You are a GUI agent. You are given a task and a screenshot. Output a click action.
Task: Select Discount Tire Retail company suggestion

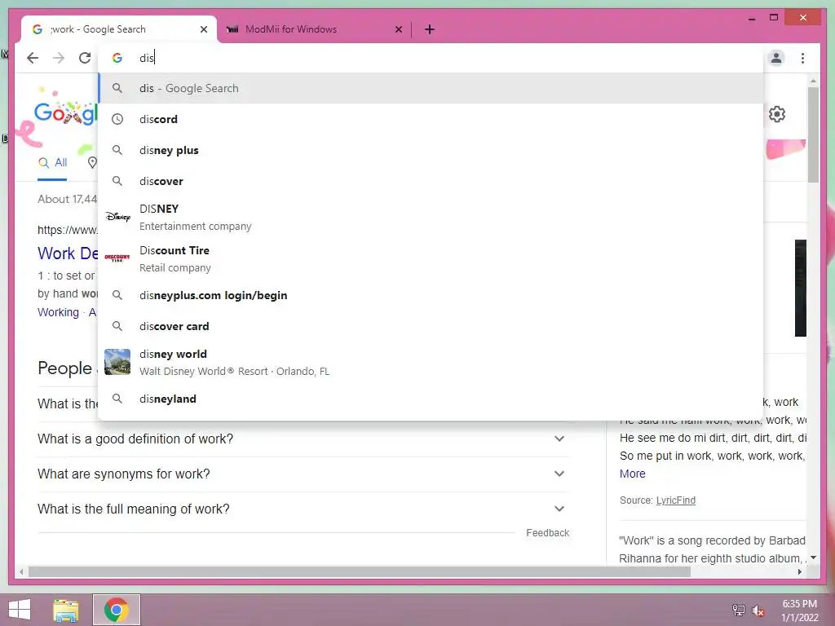(x=431, y=258)
